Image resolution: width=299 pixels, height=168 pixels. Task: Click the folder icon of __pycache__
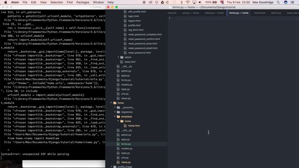click(x=118, y=108)
